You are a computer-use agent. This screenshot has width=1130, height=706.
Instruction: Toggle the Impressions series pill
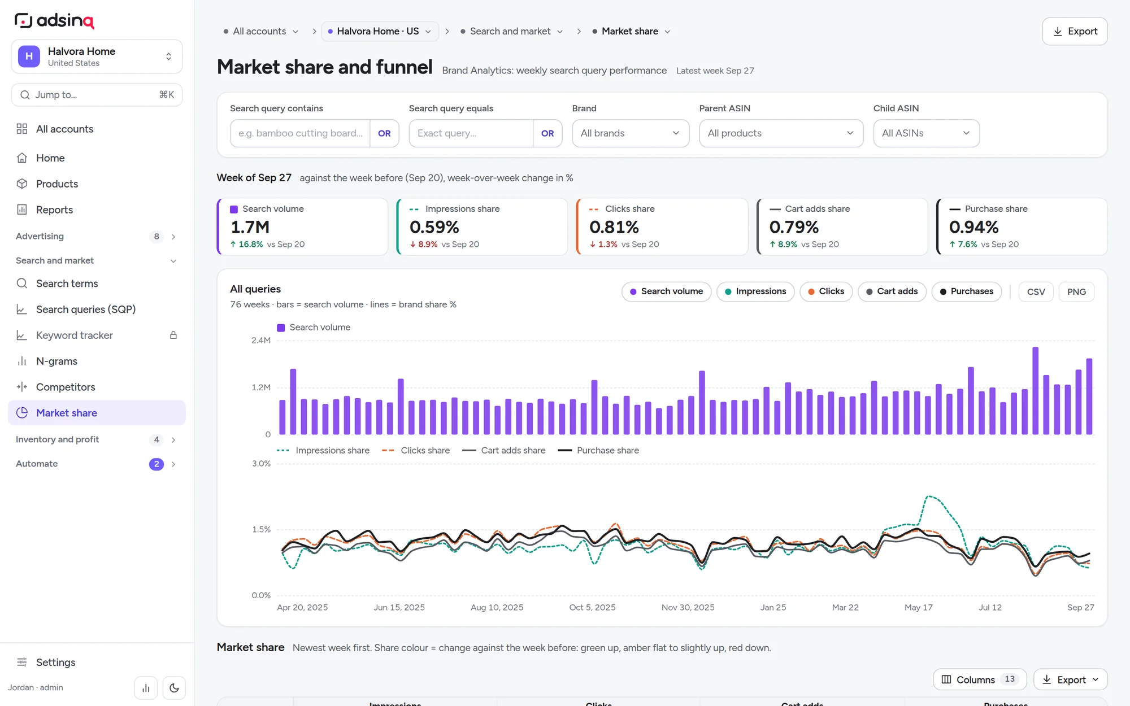click(755, 291)
